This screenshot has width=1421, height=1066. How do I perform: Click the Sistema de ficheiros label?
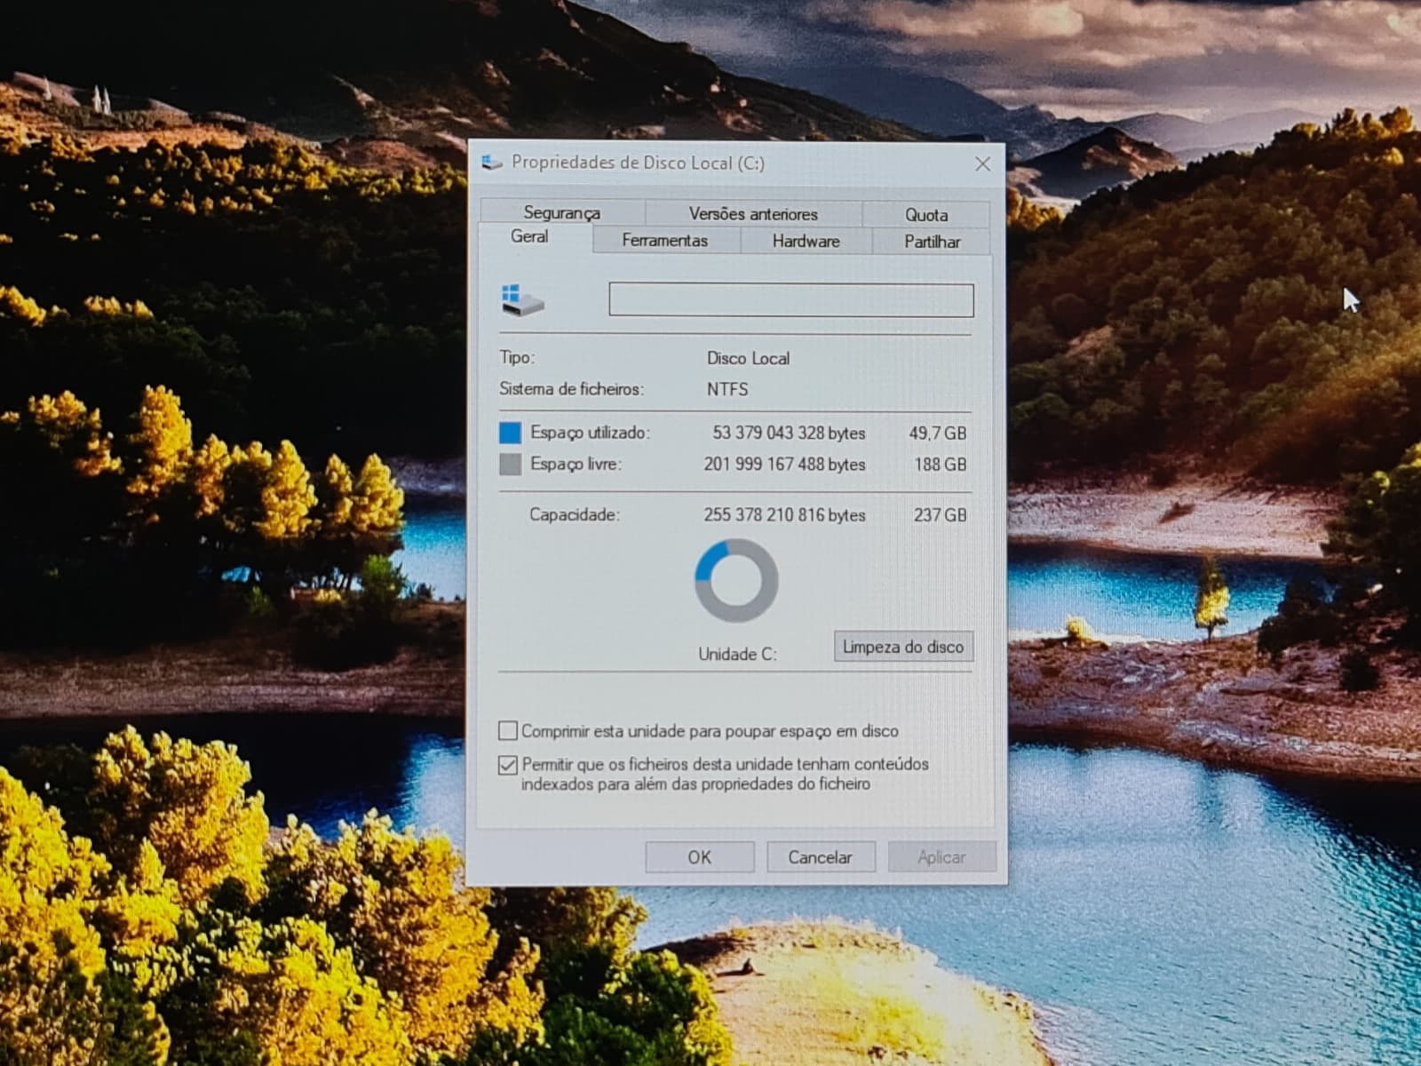point(571,389)
